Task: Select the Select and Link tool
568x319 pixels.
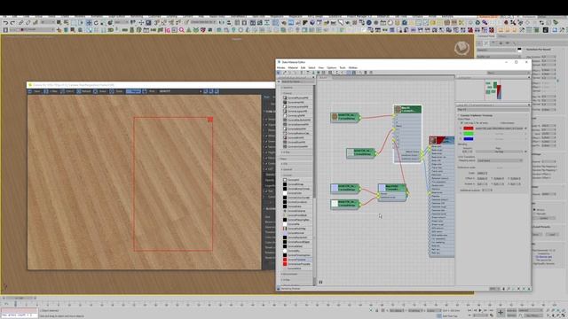Action: coord(21,22)
